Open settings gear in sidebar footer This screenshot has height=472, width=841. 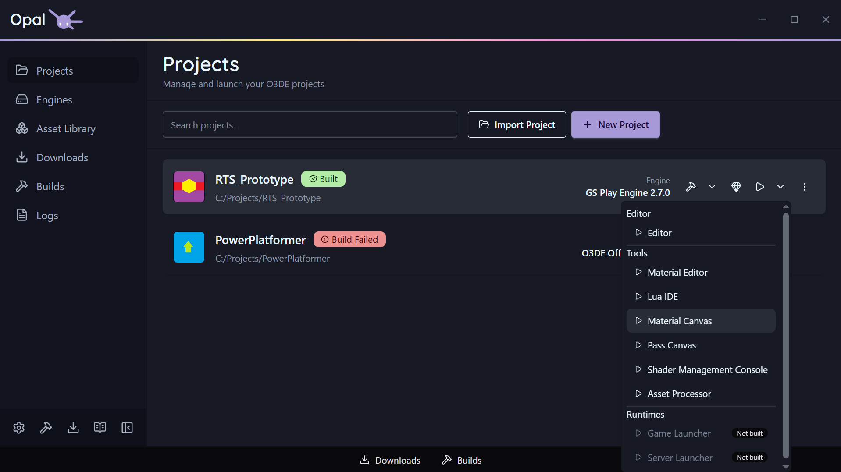pos(19,428)
